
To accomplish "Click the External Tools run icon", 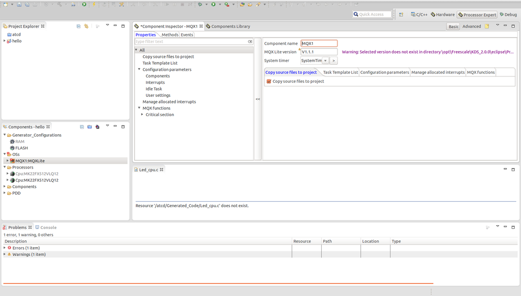I will tap(227, 4).
